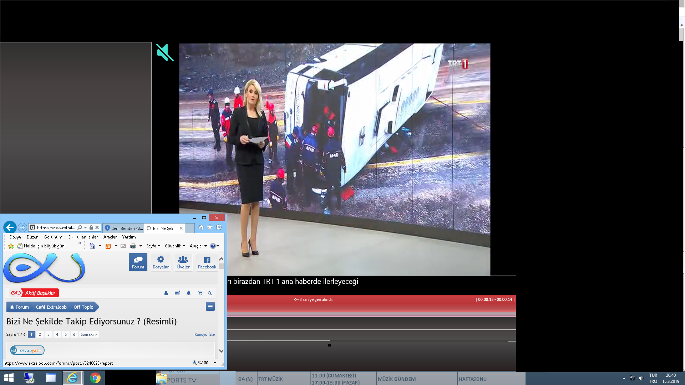685x385 pixels.
Task: Click the Extraloob site logo
Action: tap(44, 267)
